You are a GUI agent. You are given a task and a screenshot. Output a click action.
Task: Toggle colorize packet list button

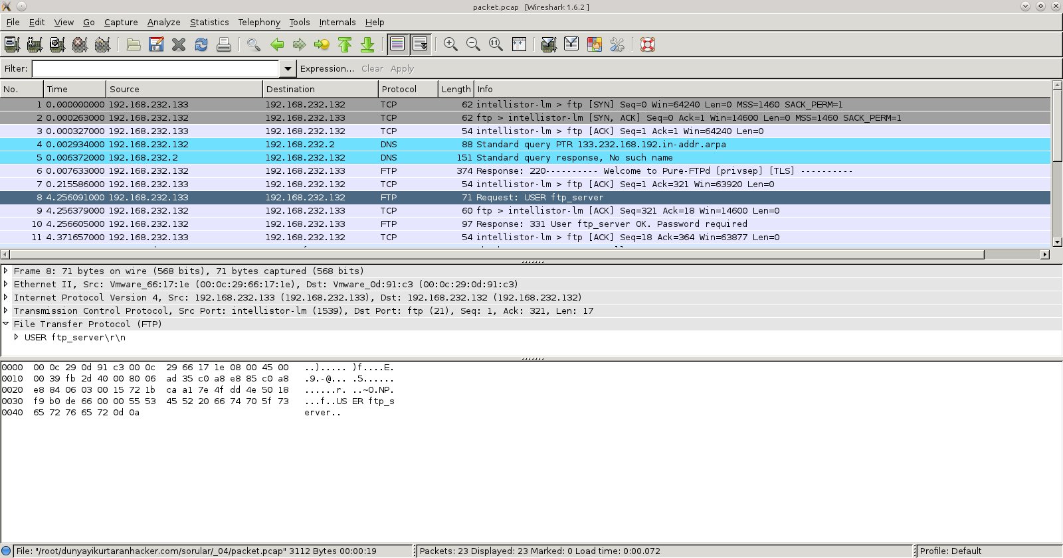point(397,44)
